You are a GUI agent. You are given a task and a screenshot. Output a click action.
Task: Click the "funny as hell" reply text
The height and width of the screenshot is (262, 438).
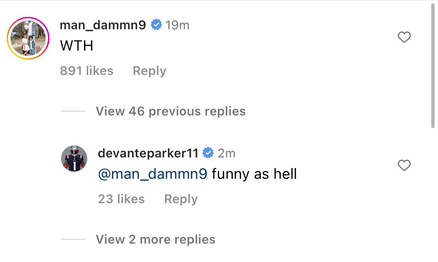tap(254, 174)
